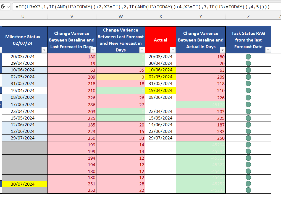This screenshot has width=281, height=197.
Task: Open filter for Baseline and Actual variance column
Action: pyautogui.click(x=222, y=50)
